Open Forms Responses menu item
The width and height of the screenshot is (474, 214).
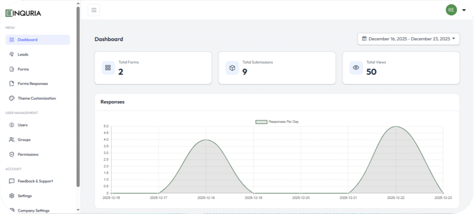32,84
